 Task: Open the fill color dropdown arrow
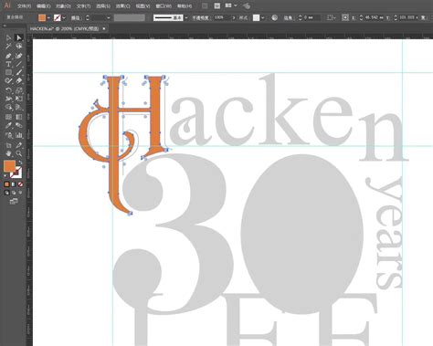(48, 18)
